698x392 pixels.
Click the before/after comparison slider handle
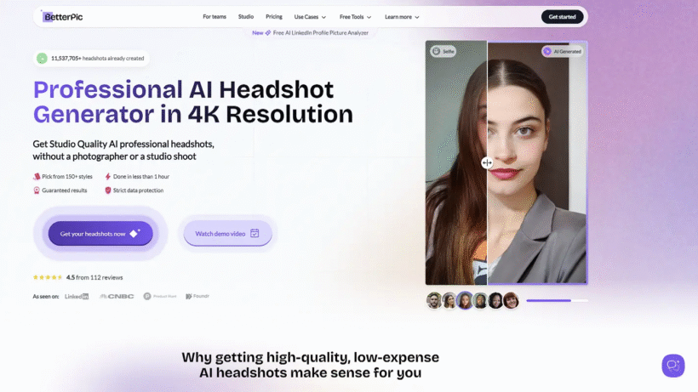pos(487,162)
